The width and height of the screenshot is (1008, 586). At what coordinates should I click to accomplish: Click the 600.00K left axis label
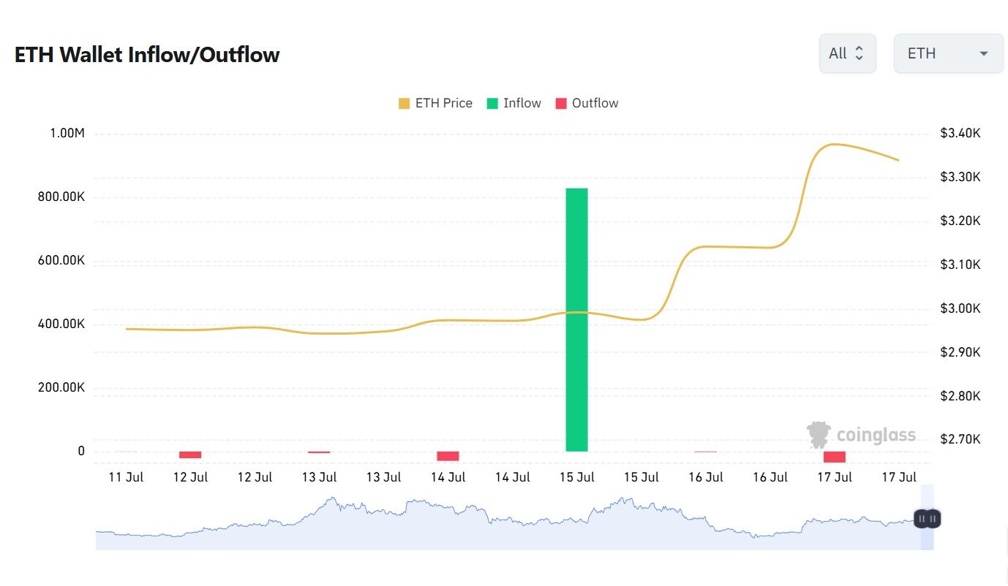point(61,261)
